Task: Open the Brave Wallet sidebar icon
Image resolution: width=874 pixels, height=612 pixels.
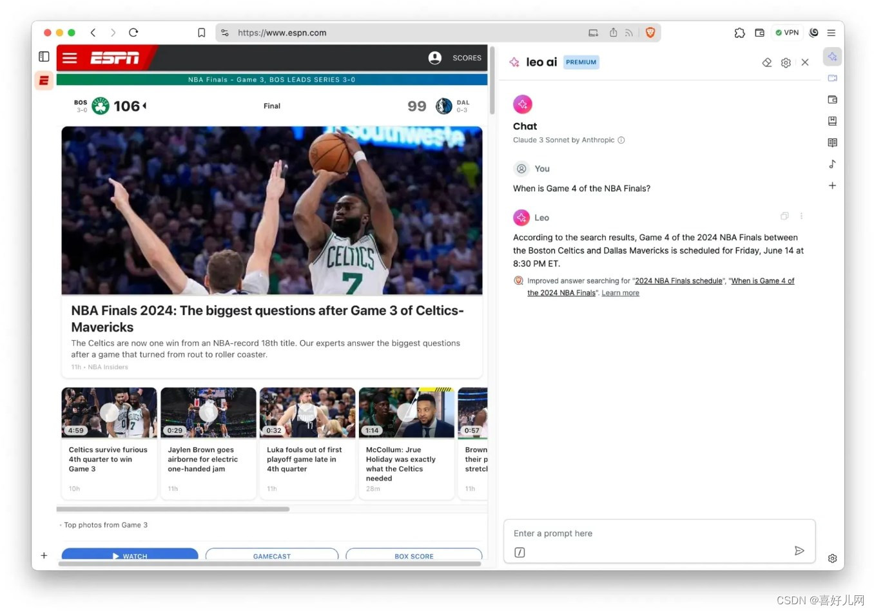Action: coord(832,100)
